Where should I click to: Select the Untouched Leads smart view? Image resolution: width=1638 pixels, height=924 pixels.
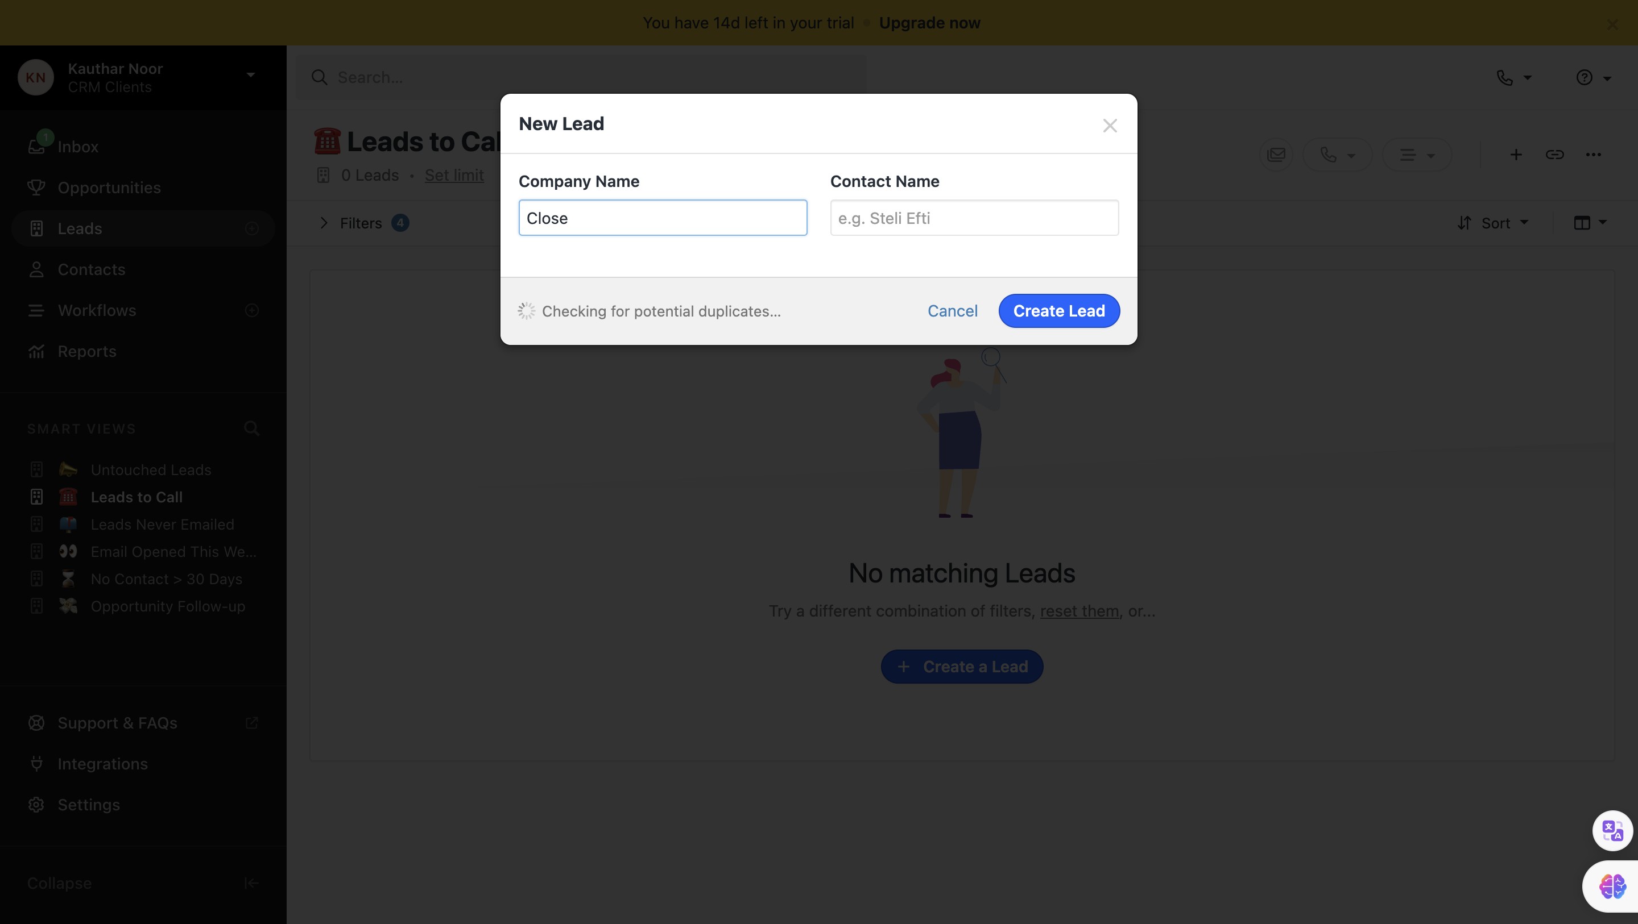tap(151, 469)
